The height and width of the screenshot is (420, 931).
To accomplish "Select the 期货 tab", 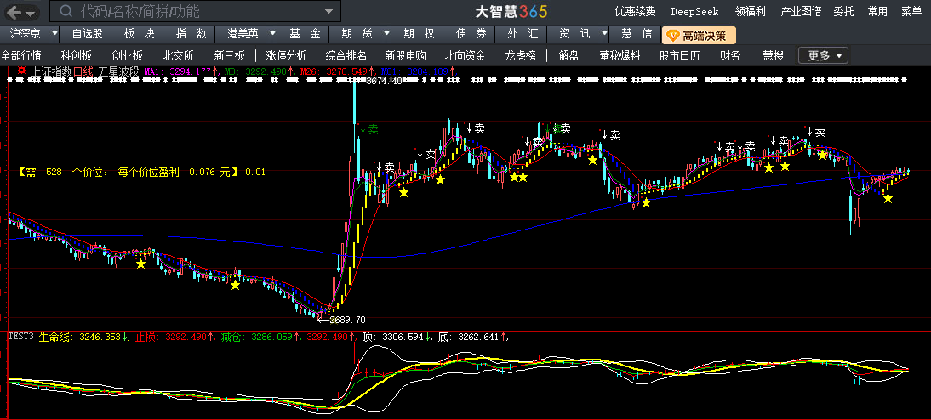I will [x=355, y=34].
